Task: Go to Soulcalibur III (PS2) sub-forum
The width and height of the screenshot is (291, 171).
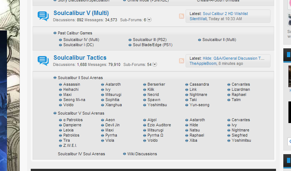Action: [x=149, y=40]
